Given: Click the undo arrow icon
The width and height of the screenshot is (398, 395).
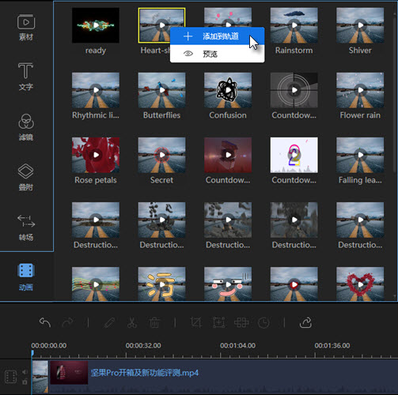Looking at the screenshot, I should click(45, 322).
